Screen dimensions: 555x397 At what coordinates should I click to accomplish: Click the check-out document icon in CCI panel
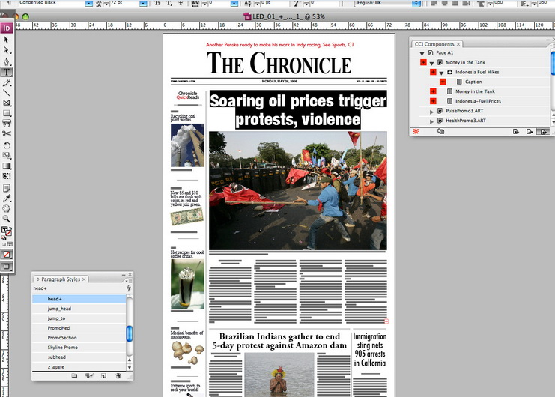(530, 132)
